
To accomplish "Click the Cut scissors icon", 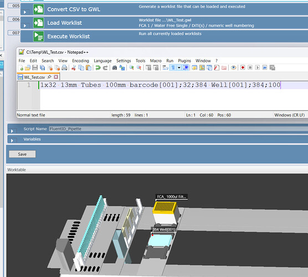I will [74, 68].
